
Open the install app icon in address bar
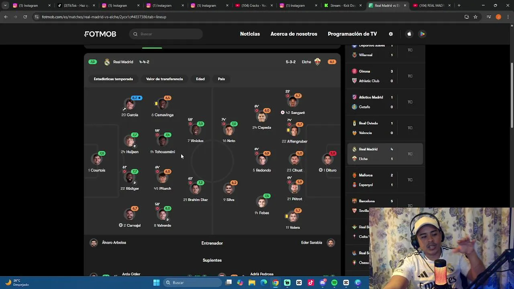(467, 17)
